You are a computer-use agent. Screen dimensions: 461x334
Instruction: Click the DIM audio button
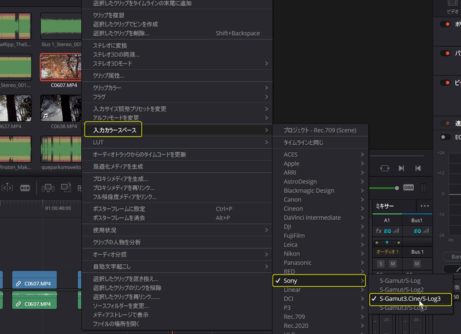click(x=409, y=187)
